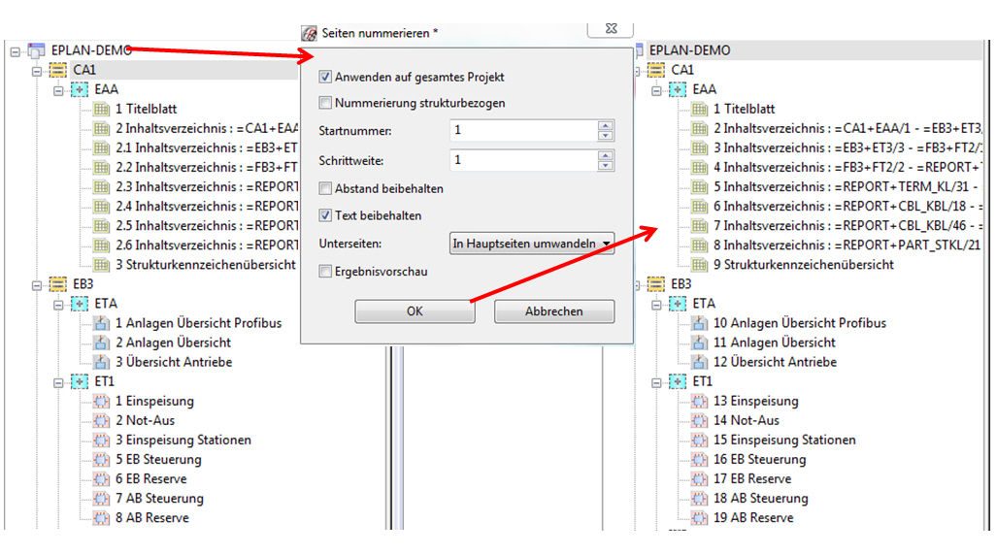Click into the Startnummer input field

pos(523,130)
